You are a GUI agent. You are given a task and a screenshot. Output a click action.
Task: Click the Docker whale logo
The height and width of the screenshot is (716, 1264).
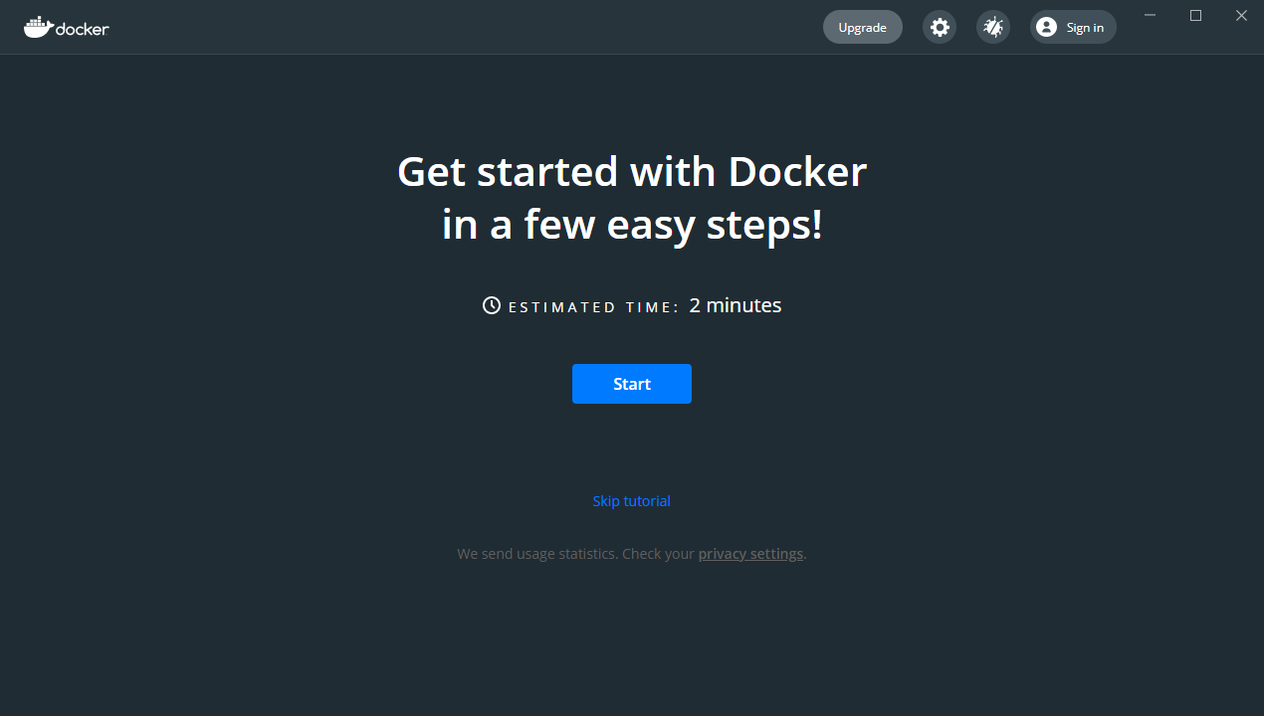pos(39,26)
